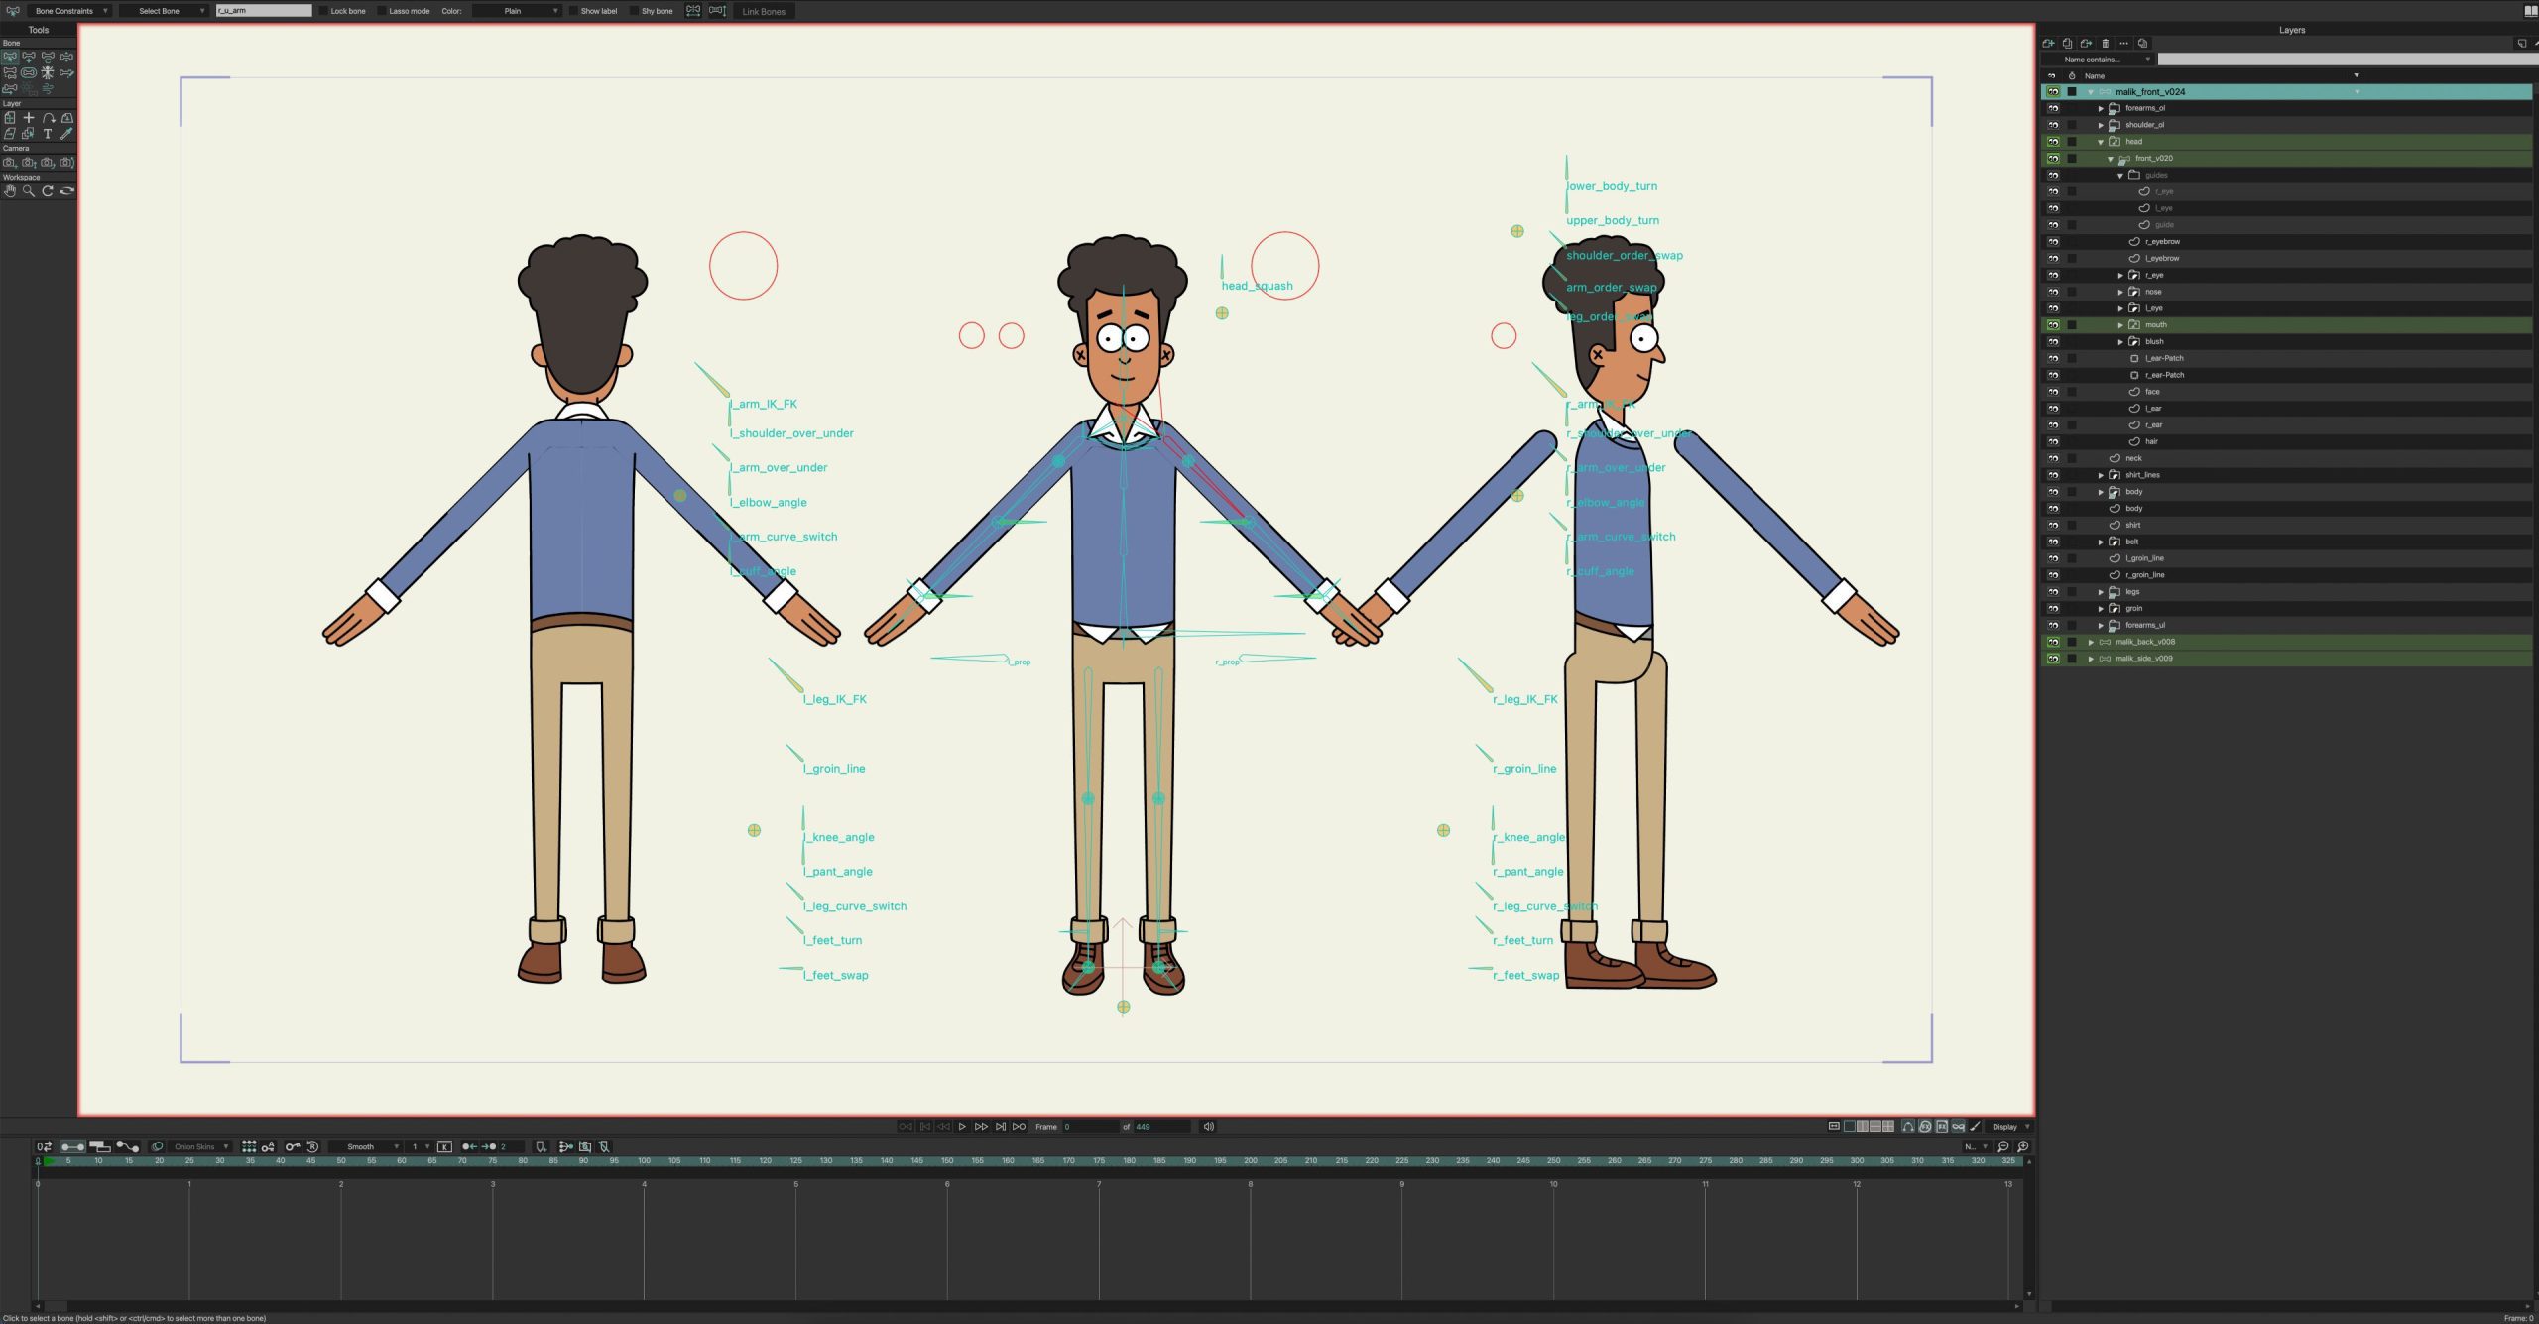
Task: Select the Text layer tool
Action: (47, 133)
